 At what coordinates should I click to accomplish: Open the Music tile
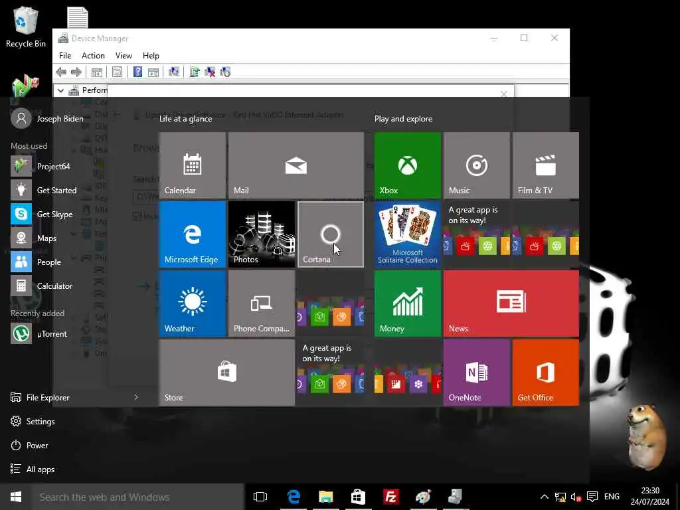tap(477, 165)
